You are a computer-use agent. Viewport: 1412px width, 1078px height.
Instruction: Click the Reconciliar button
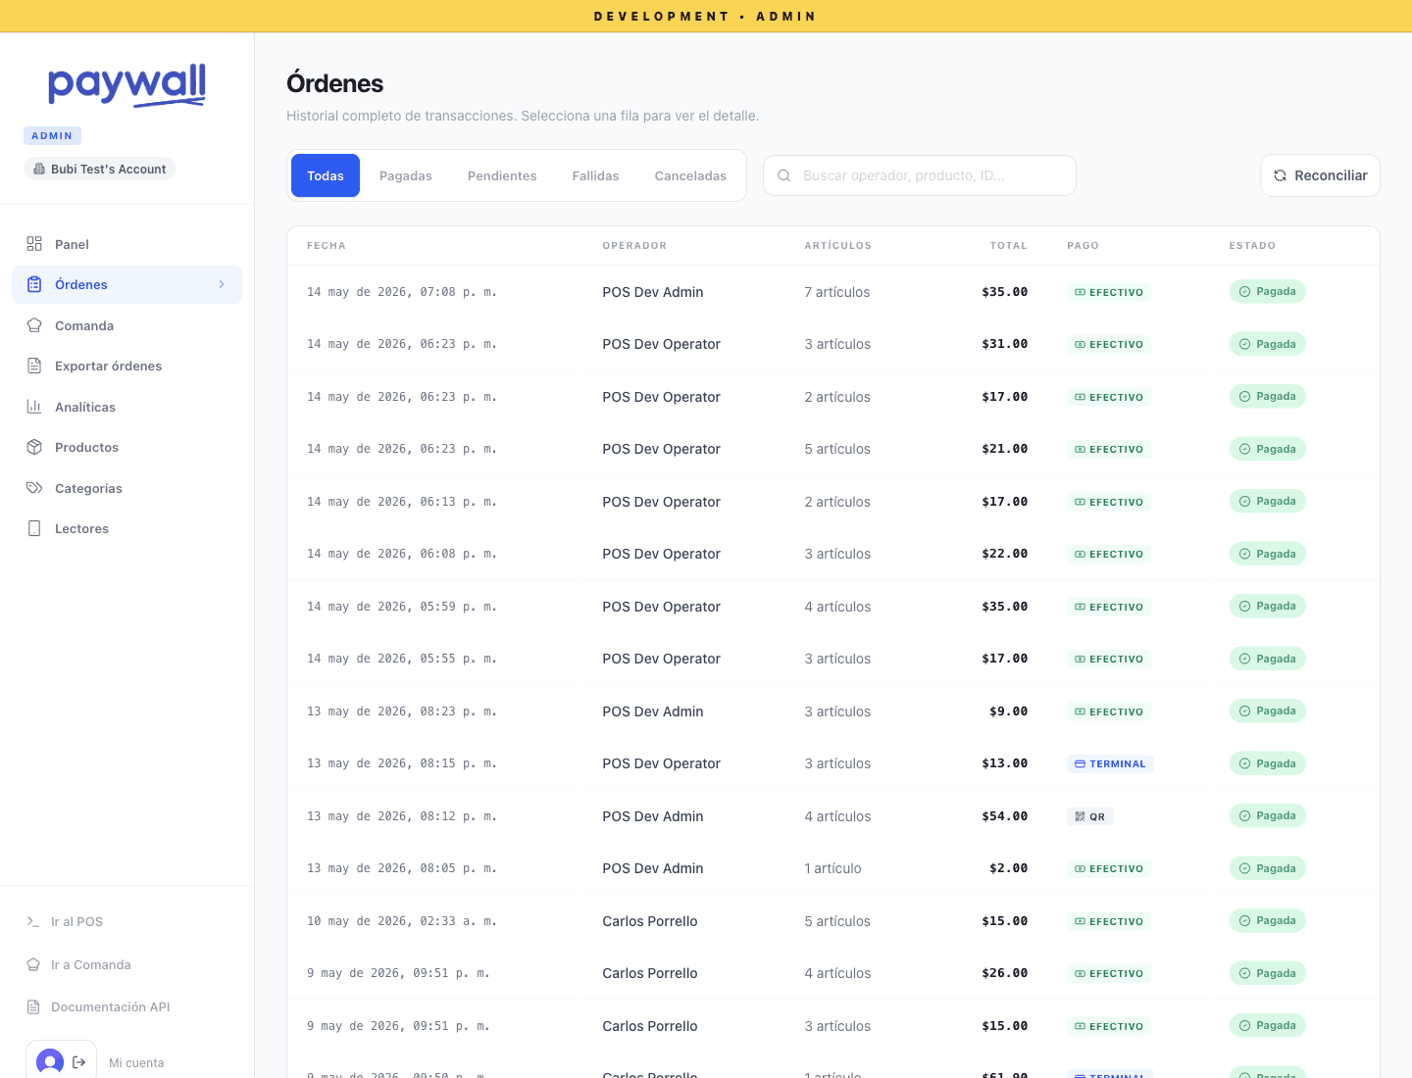1320,175
